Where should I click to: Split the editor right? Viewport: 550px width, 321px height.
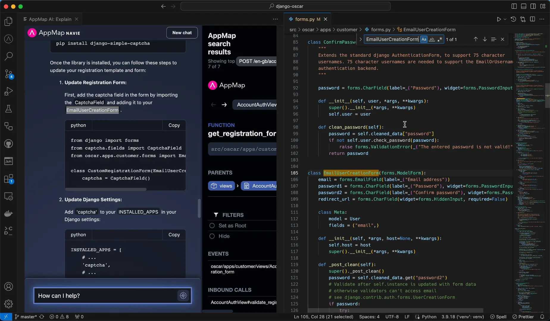point(533,19)
